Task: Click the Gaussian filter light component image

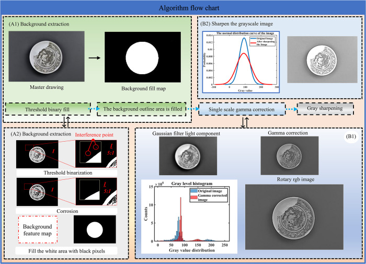Action: 188,156
